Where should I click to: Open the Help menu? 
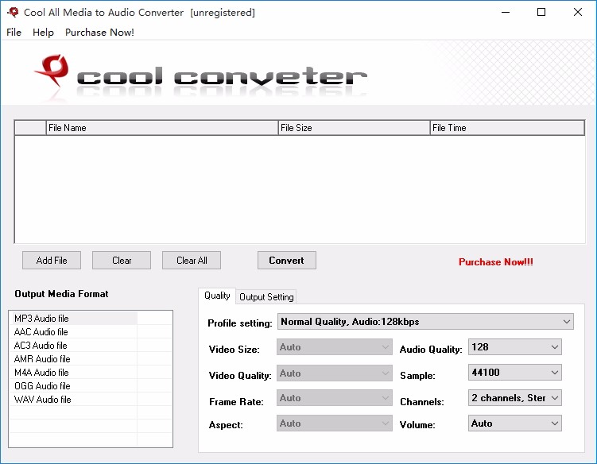(x=43, y=33)
